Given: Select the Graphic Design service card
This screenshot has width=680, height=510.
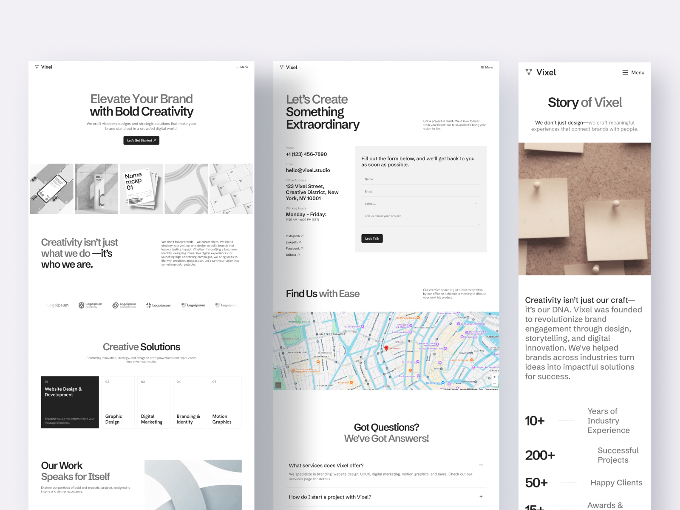Looking at the screenshot, I should [118, 402].
